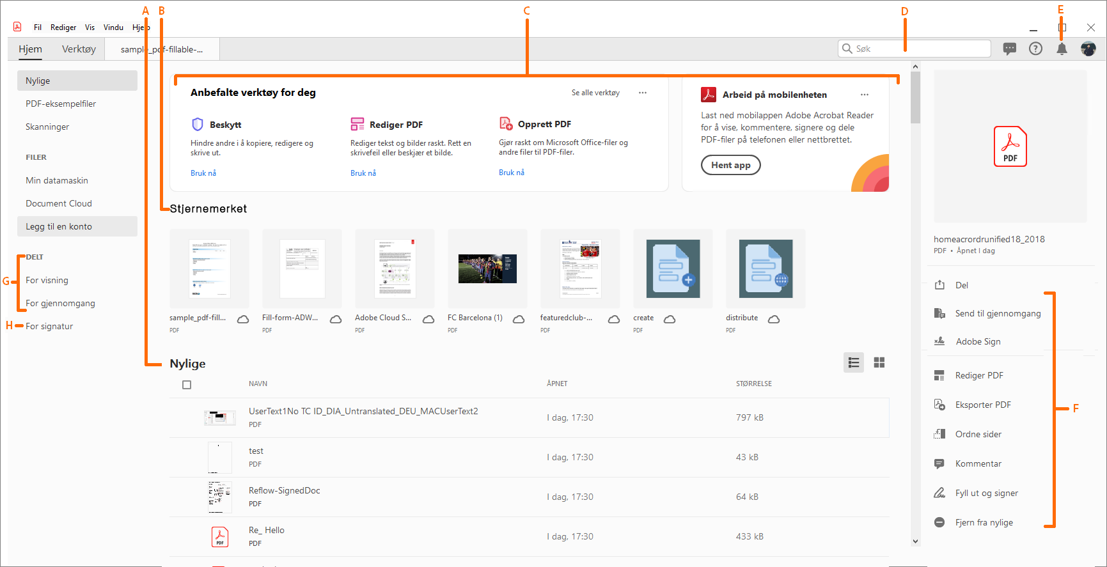Click the search magnifier icon
This screenshot has height=567, width=1107.
click(847, 49)
